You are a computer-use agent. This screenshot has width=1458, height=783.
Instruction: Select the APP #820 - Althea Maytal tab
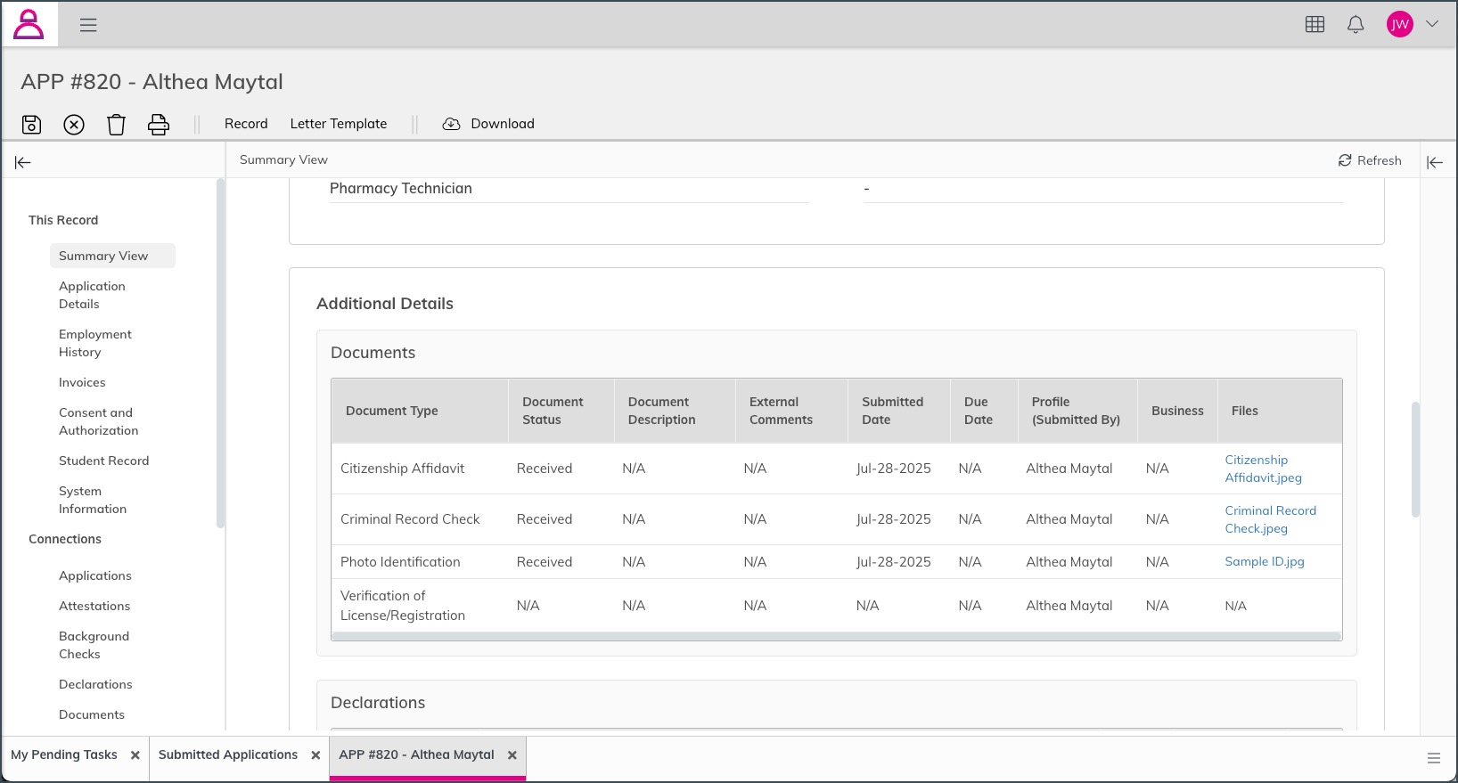coord(416,754)
